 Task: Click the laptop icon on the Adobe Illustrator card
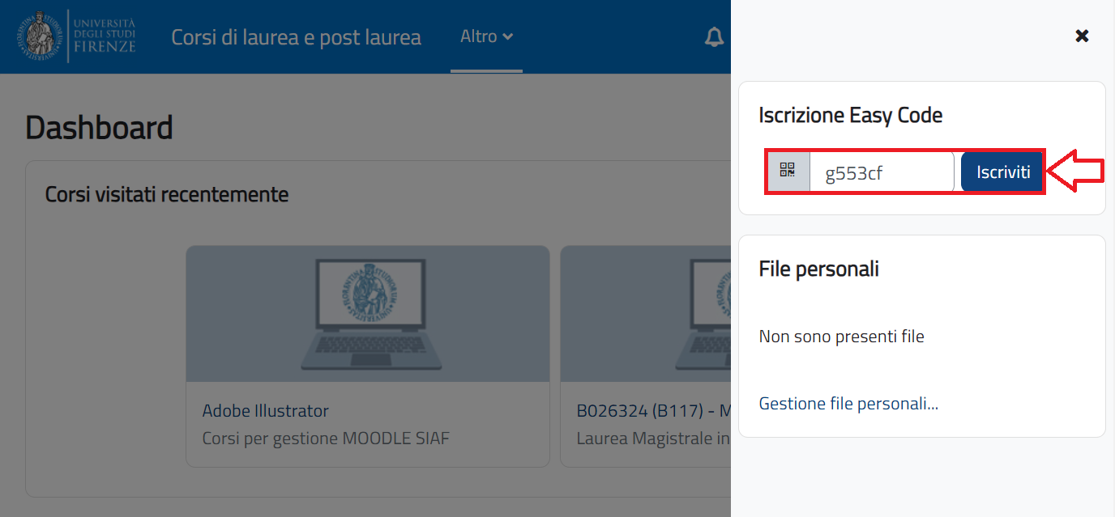[367, 313]
